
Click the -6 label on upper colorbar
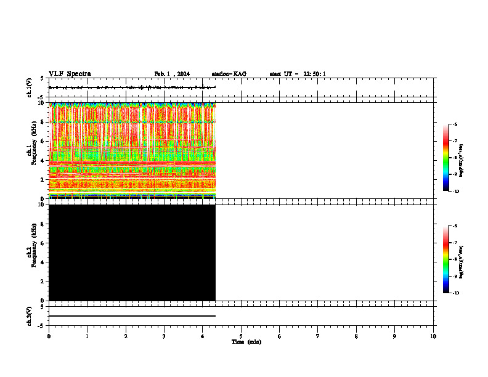pyautogui.click(x=455, y=124)
